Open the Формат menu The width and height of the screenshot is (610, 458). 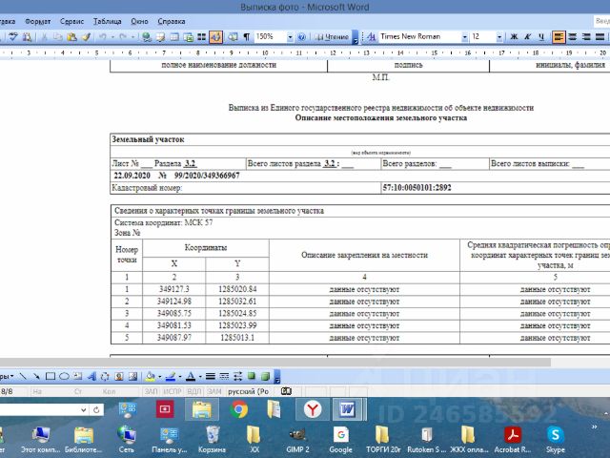(38, 21)
